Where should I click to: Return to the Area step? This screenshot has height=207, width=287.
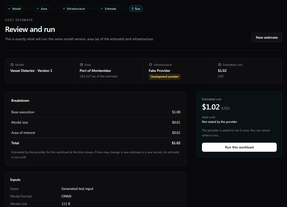tap(42, 9)
